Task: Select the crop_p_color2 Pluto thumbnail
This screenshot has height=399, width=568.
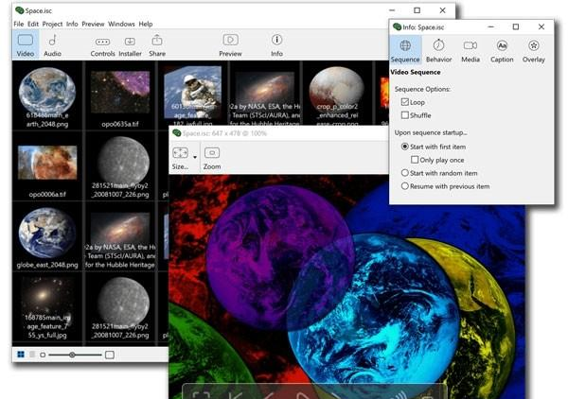Action: pyautogui.click(x=337, y=93)
